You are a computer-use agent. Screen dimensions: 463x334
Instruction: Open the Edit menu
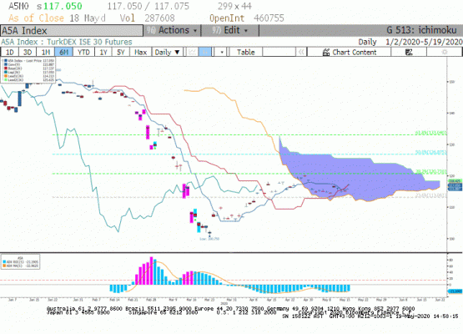click(x=230, y=30)
